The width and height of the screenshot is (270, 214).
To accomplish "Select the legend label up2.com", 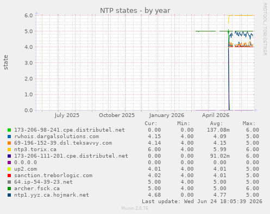I will pos(26,169).
